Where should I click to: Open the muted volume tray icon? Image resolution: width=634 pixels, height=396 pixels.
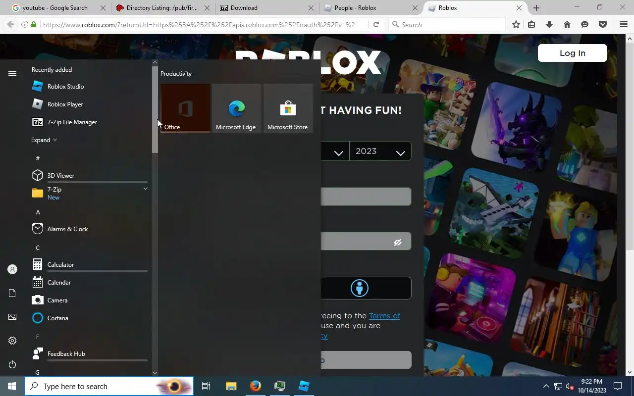570,386
